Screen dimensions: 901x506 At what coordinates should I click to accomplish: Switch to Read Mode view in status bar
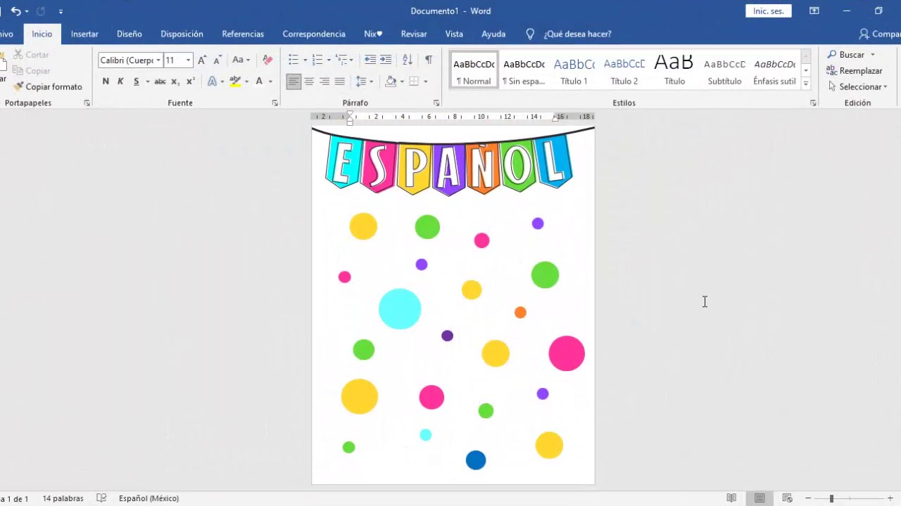(731, 498)
